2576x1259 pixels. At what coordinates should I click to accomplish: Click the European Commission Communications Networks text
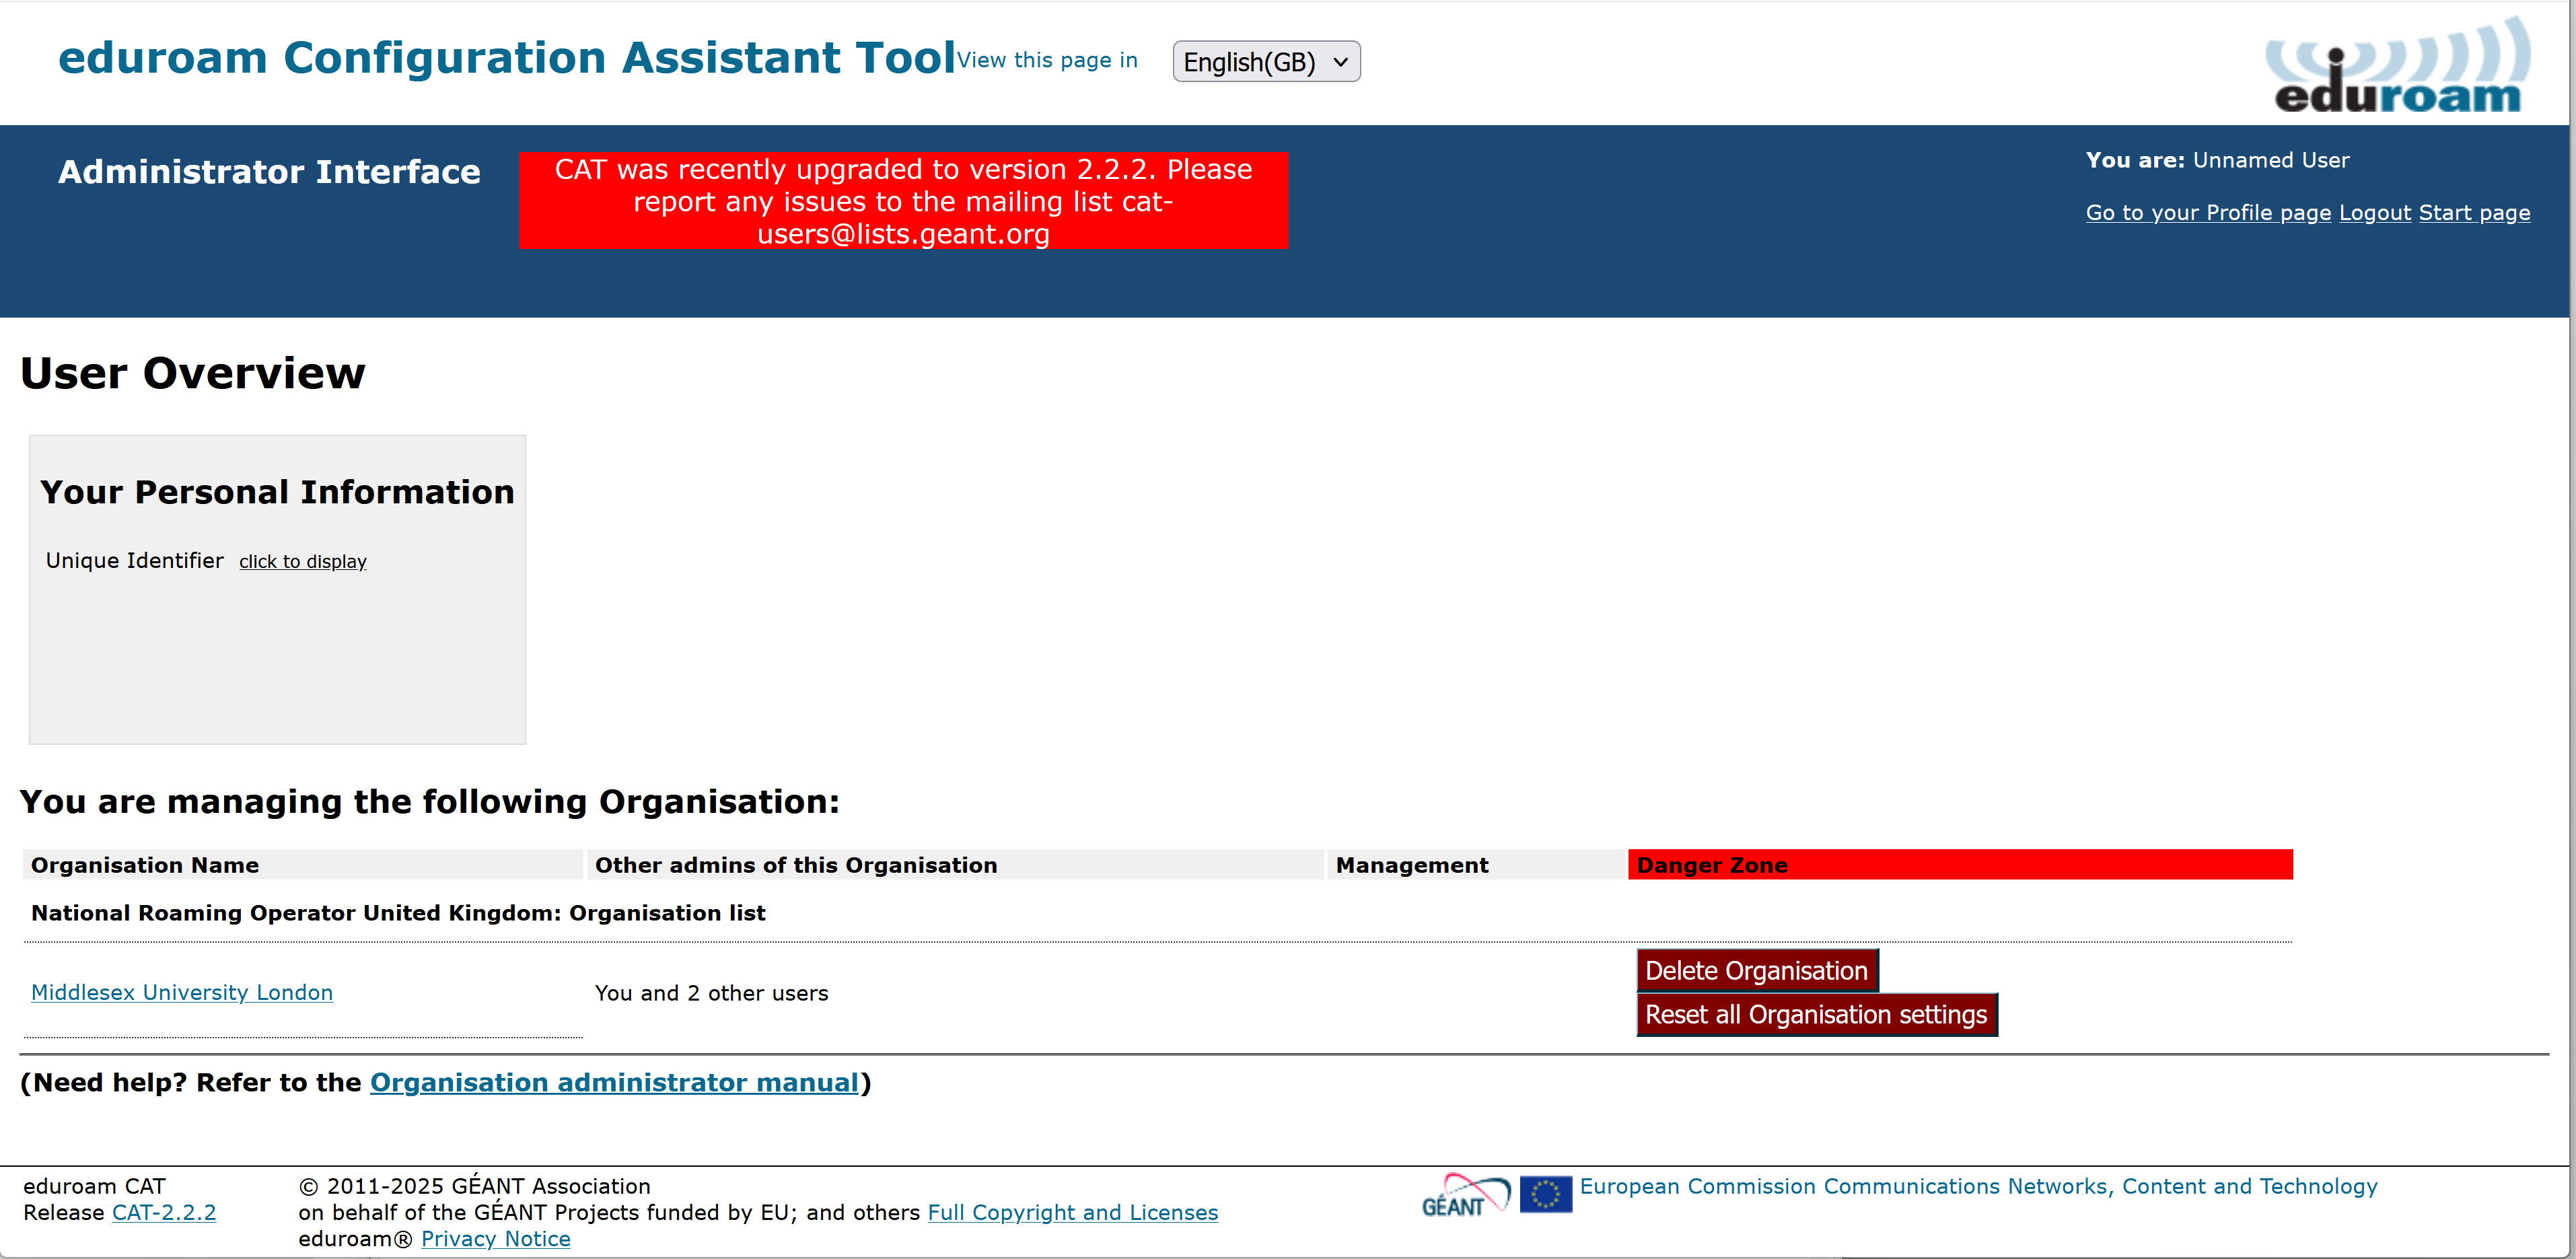point(1978,1186)
